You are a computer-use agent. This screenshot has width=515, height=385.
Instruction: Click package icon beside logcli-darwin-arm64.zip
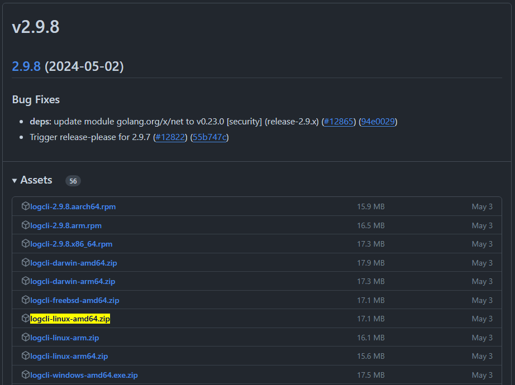coord(25,281)
